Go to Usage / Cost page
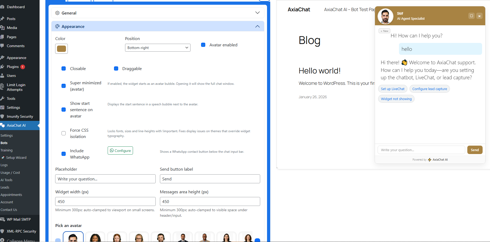Image resolution: width=490 pixels, height=242 pixels. click(10, 172)
